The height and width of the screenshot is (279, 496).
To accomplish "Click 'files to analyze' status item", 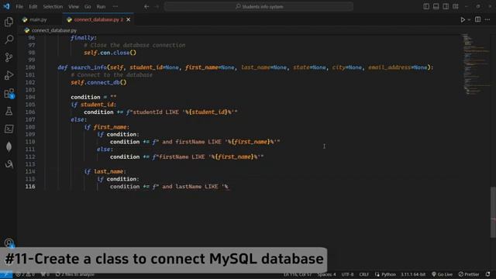I will [75, 274].
